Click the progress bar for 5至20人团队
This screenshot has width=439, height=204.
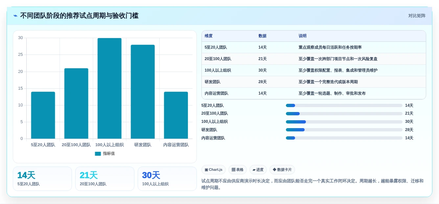(344, 105)
